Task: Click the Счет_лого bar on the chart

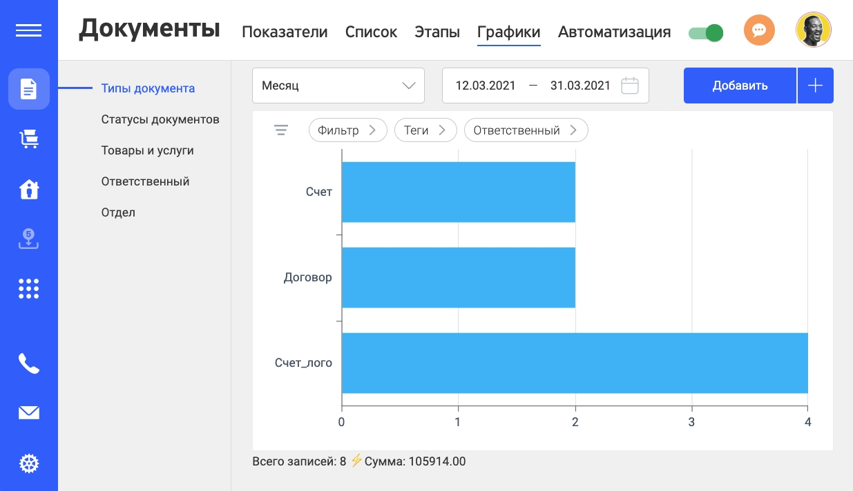Action: (x=573, y=363)
